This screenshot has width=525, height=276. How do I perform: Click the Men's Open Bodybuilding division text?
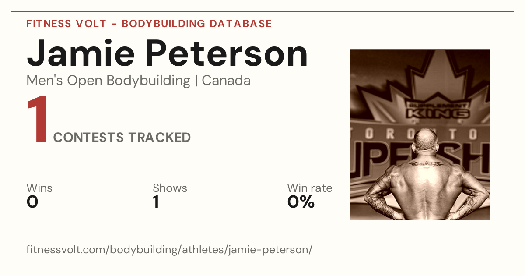(x=108, y=81)
